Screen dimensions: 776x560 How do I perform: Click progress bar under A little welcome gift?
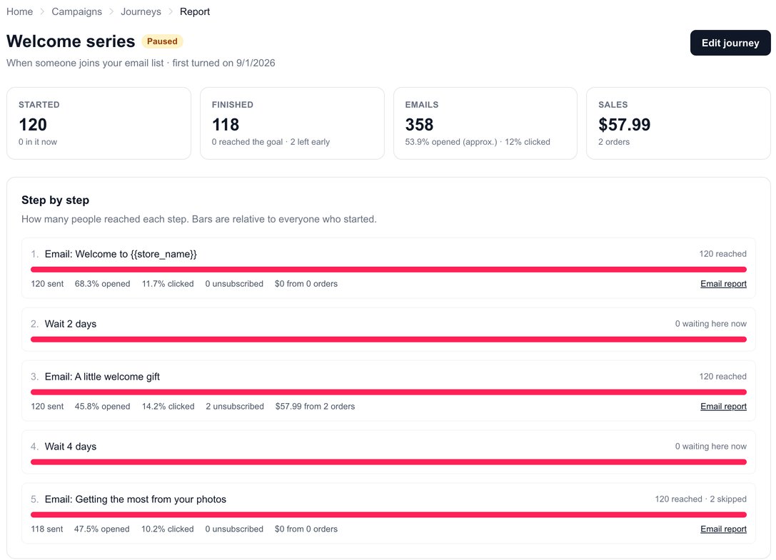pyautogui.click(x=388, y=392)
